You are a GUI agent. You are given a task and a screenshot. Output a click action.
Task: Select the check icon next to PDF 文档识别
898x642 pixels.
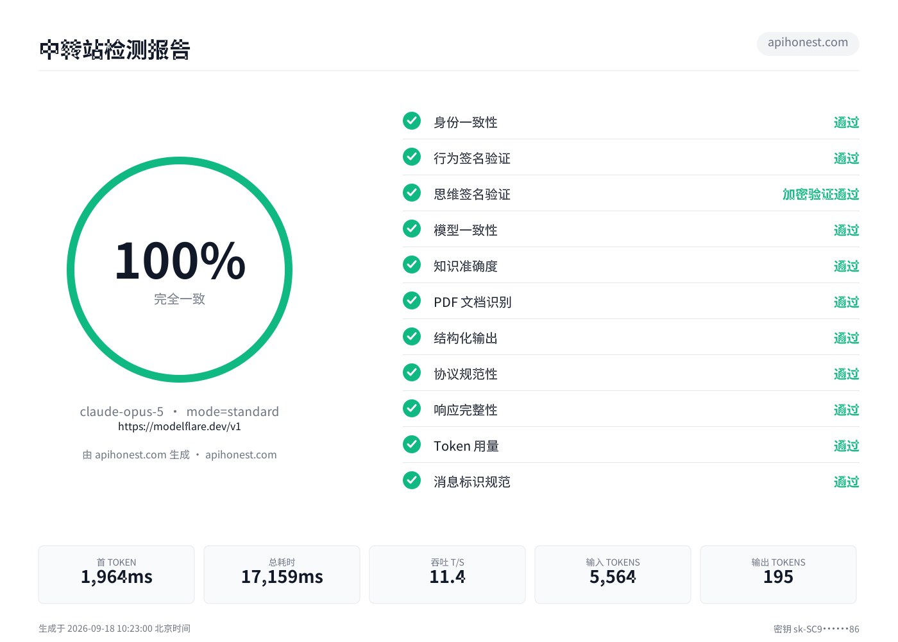tap(412, 300)
